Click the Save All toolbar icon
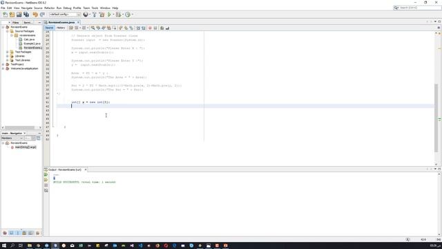Image resolution: width=442 pixels, height=249 pixels. [x=26, y=15]
